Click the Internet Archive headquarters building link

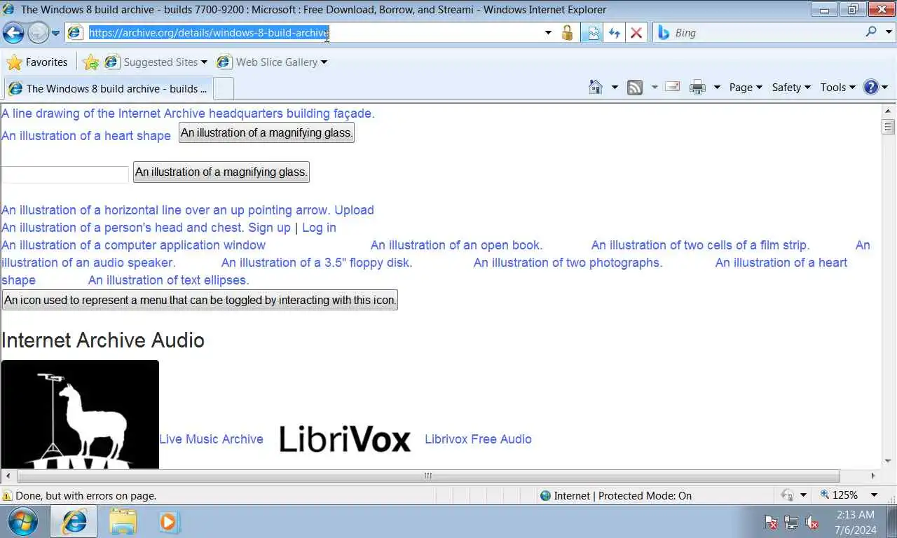(188, 113)
